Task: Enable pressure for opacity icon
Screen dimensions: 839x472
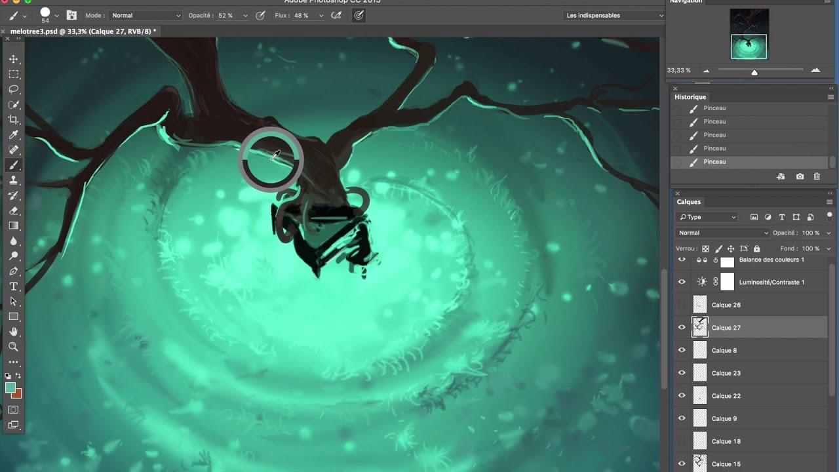Action: [x=260, y=15]
